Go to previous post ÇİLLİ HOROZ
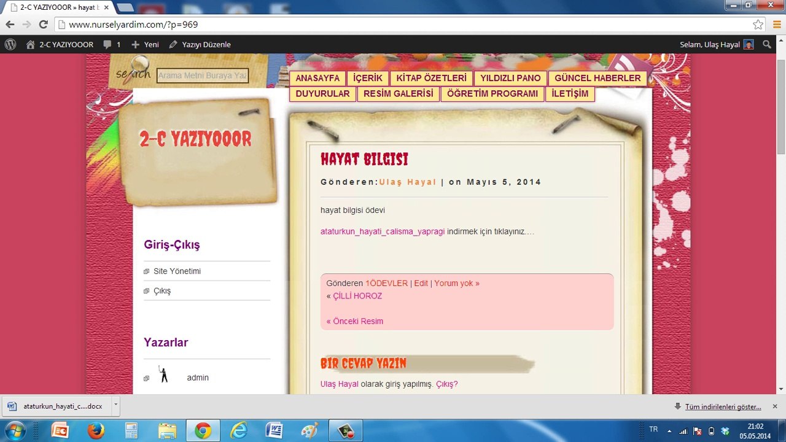The height and width of the screenshot is (442, 786). click(357, 296)
